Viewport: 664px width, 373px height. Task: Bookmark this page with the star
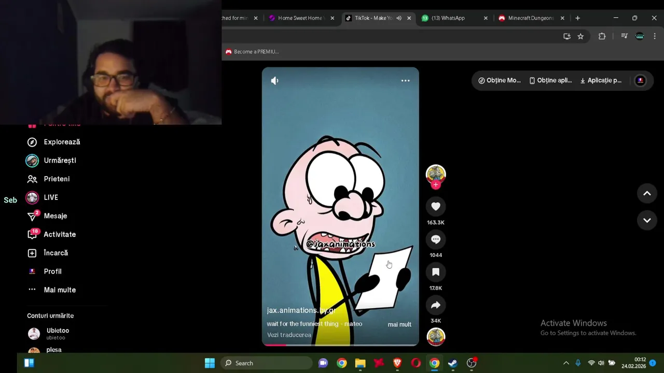coord(580,36)
